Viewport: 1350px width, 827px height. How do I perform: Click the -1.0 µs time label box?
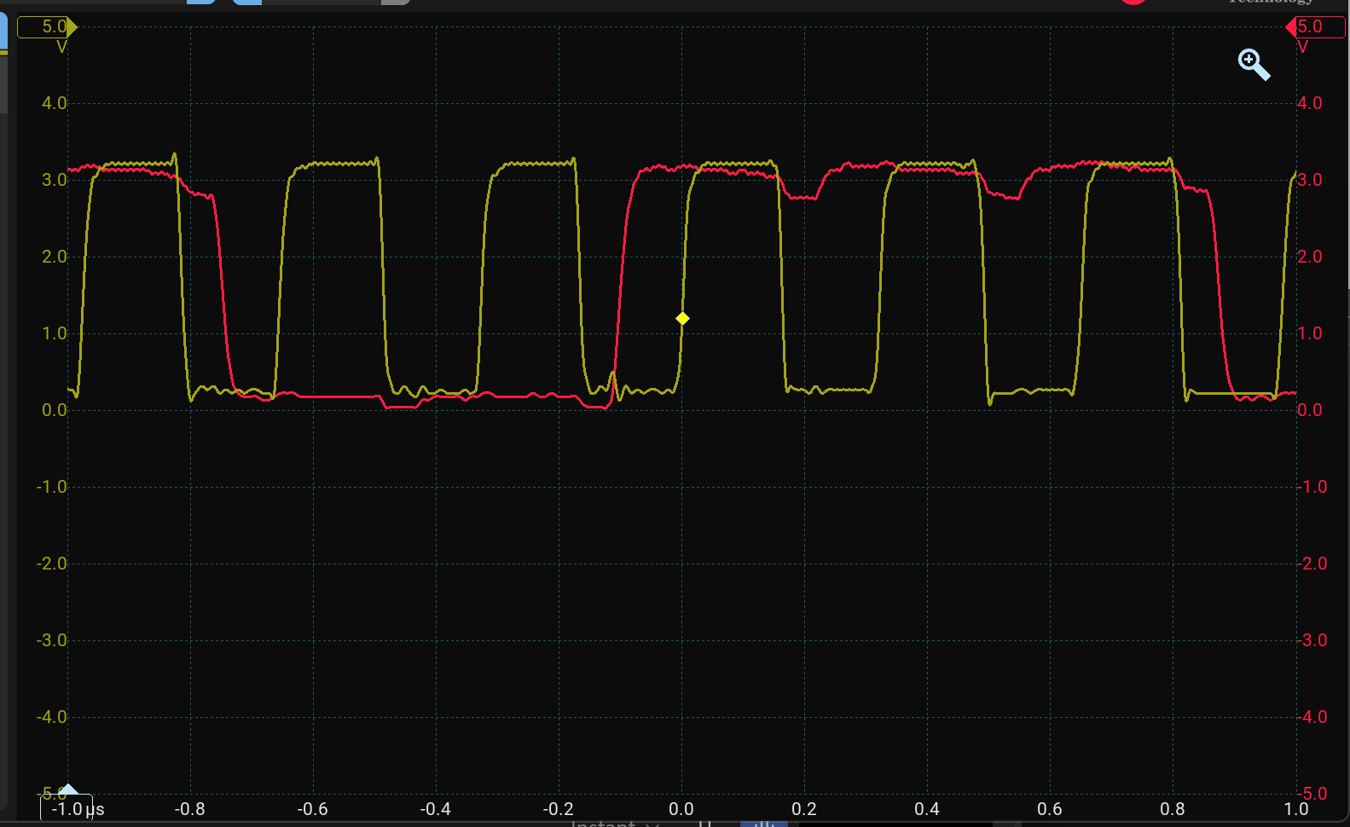click(x=67, y=808)
